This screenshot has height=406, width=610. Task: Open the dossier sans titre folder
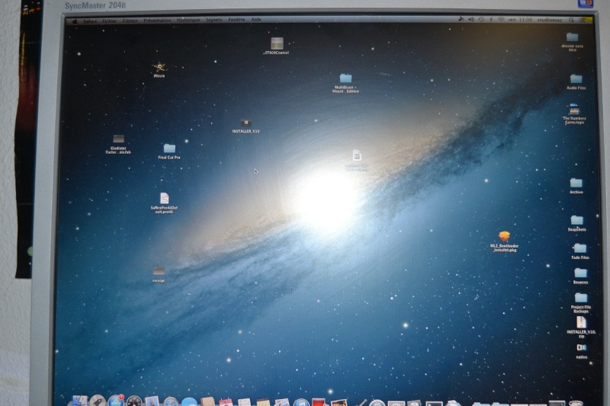point(572,37)
